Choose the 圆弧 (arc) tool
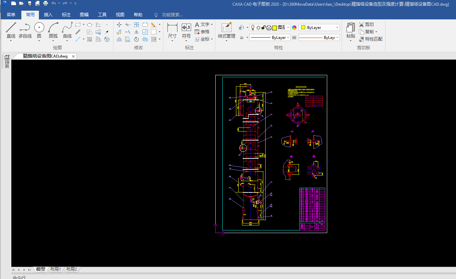 53,28
